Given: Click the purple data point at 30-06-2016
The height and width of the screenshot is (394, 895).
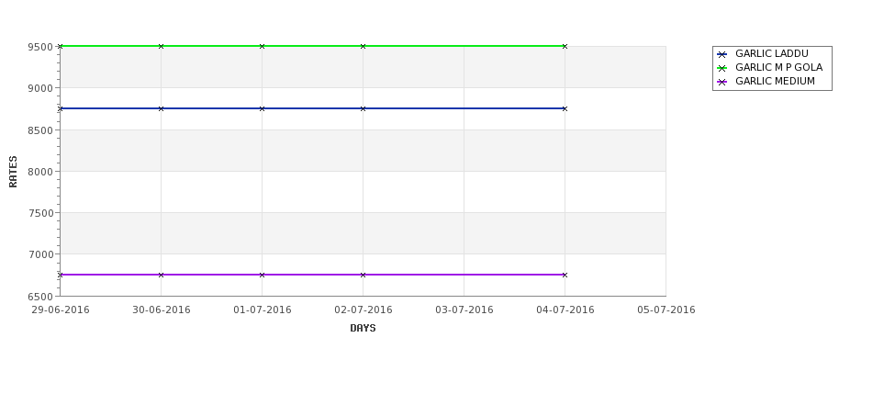Looking at the screenshot, I should click(161, 275).
